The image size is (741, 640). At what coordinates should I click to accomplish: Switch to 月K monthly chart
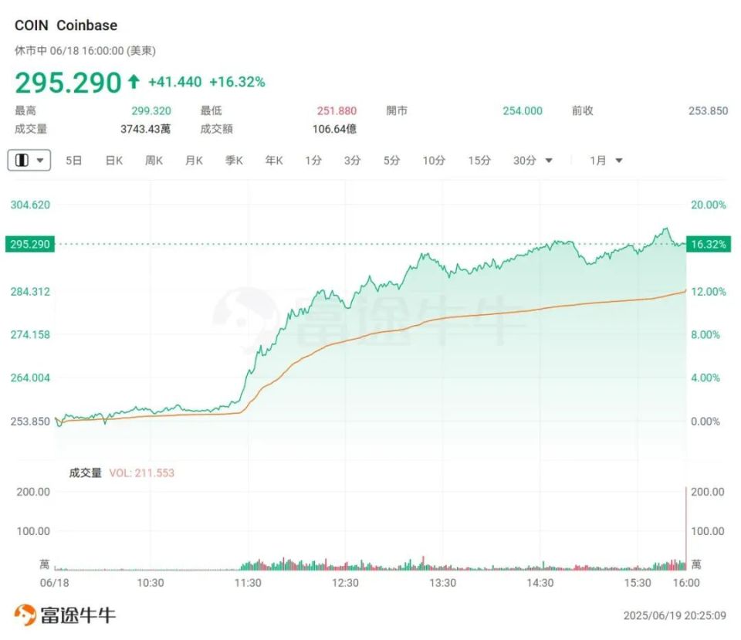pyautogui.click(x=194, y=161)
